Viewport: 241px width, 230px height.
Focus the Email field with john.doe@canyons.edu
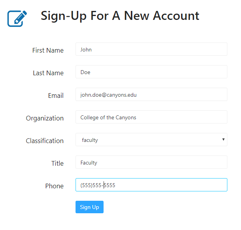(x=151, y=94)
